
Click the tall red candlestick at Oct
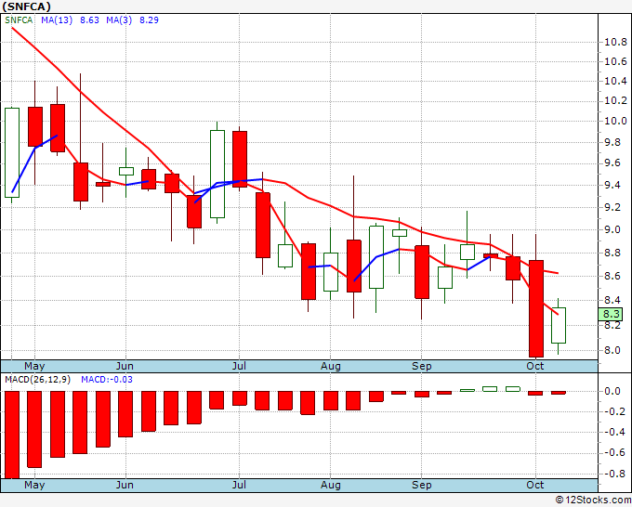click(x=536, y=308)
